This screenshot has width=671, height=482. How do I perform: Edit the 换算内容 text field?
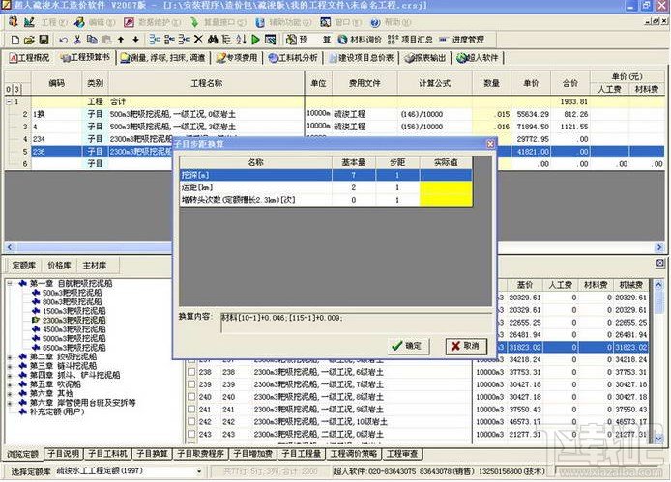point(355,324)
